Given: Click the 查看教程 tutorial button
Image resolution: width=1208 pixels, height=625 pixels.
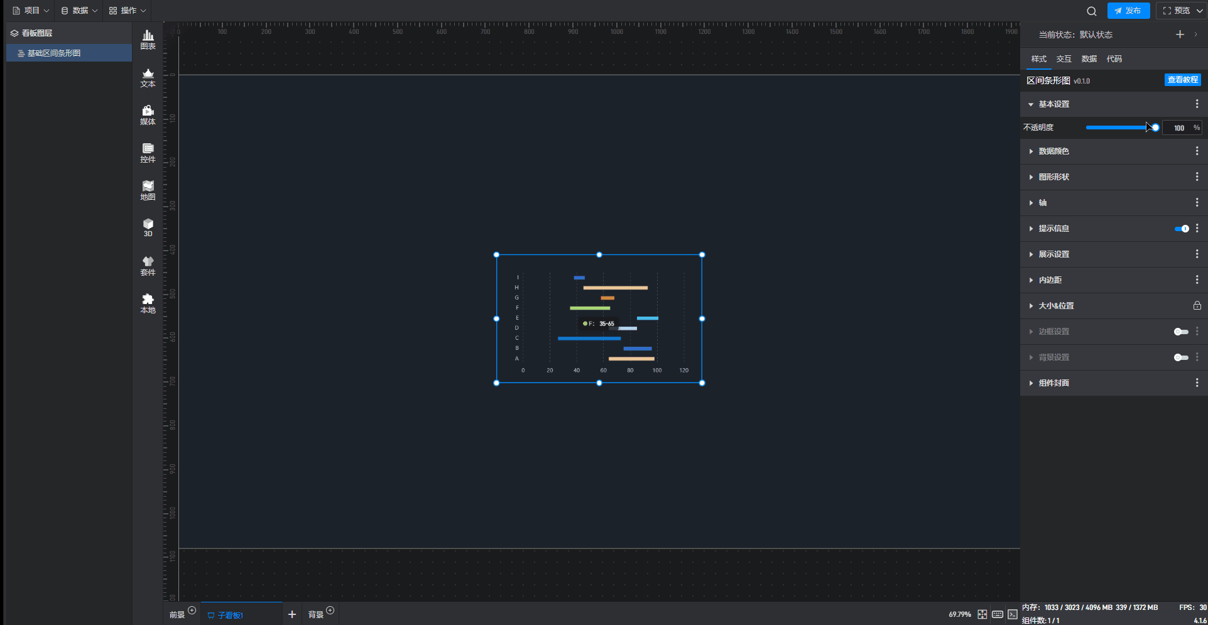Looking at the screenshot, I should (x=1182, y=80).
